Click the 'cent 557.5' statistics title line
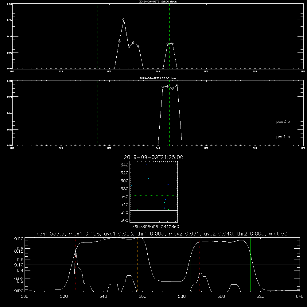This screenshot has width=307, height=307. click(162, 234)
